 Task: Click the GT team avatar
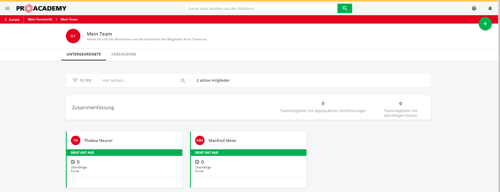point(73,36)
